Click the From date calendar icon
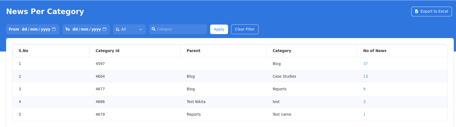 [x=54, y=29]
